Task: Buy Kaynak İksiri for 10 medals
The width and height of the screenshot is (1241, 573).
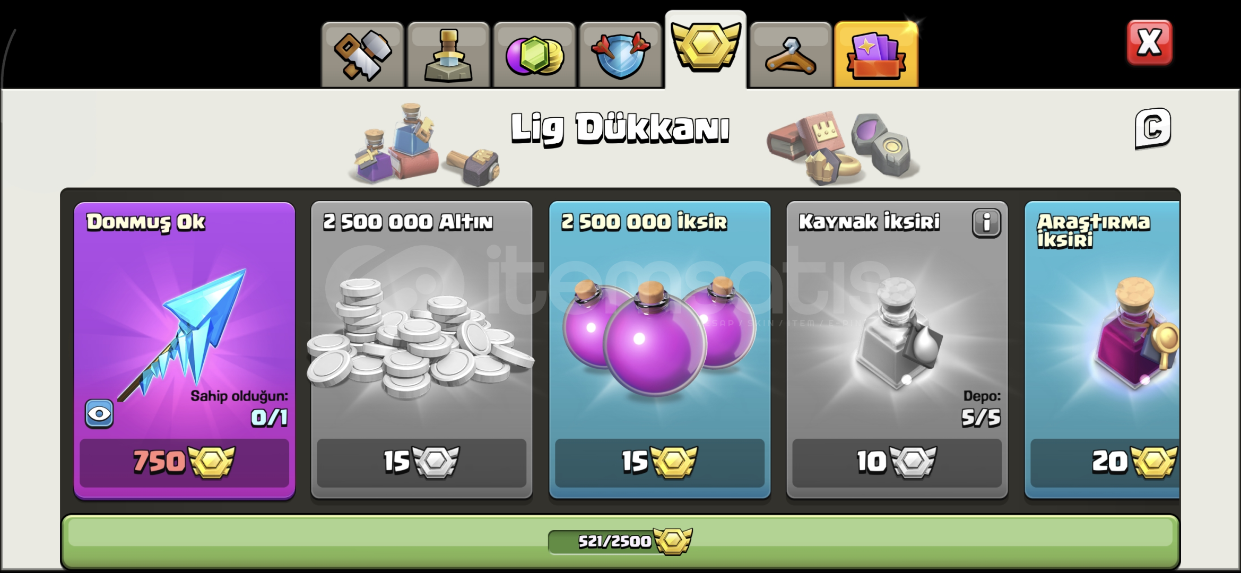Action: [x=897, y=462]
